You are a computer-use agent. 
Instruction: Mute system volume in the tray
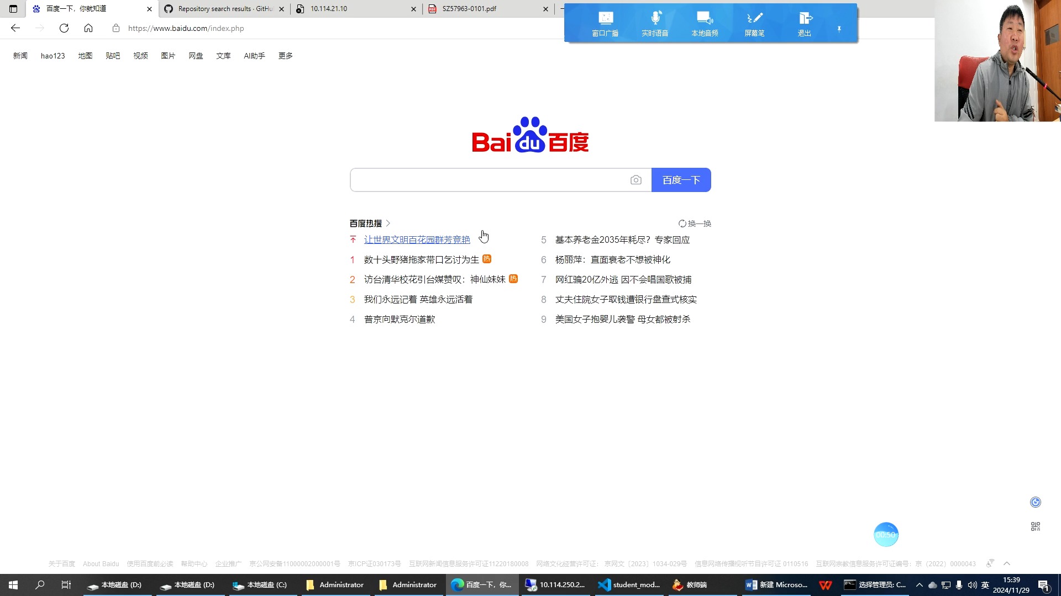tap(972, 584)
